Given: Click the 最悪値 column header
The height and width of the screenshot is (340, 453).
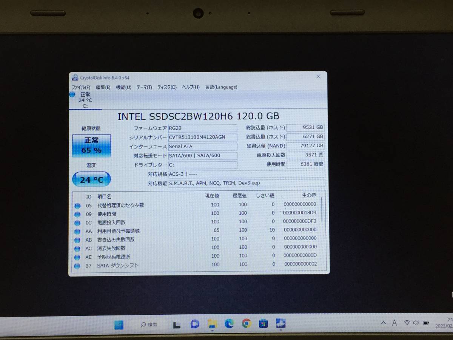Looking at the screenshot, I should (240, 196).
